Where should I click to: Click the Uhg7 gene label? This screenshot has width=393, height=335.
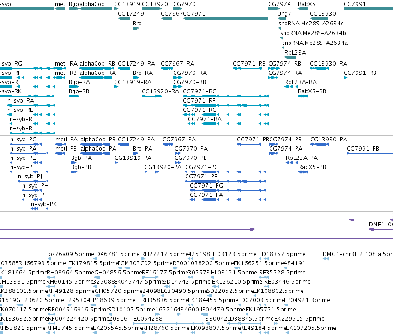(x=284, y=14)
